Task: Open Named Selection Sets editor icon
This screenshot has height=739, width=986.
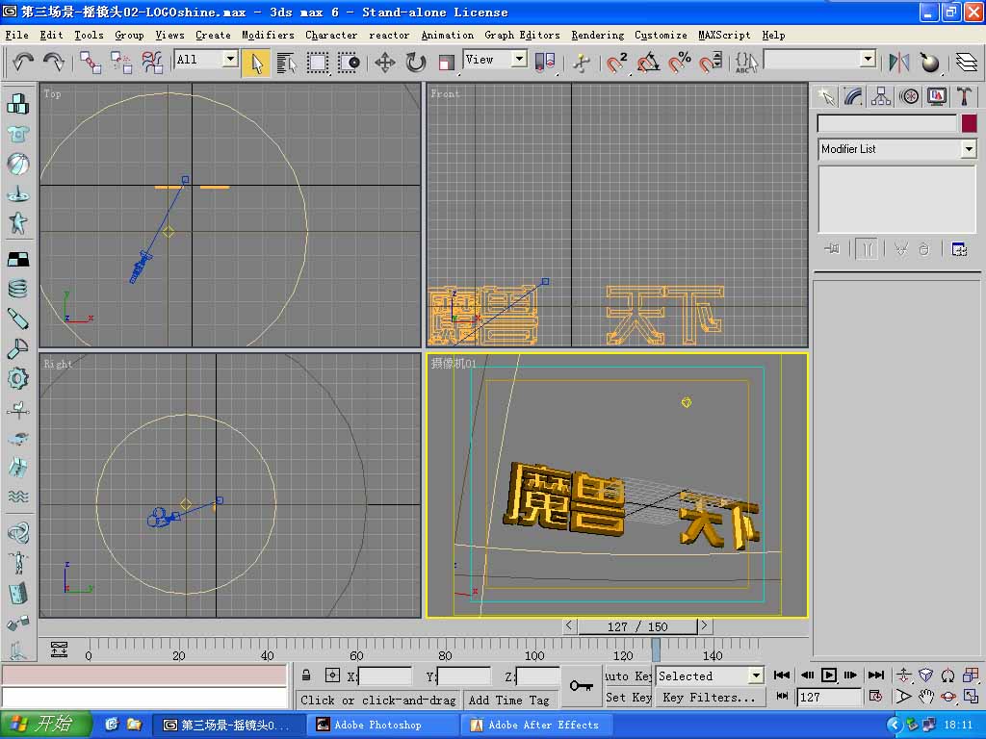Action: click(746, 63)
